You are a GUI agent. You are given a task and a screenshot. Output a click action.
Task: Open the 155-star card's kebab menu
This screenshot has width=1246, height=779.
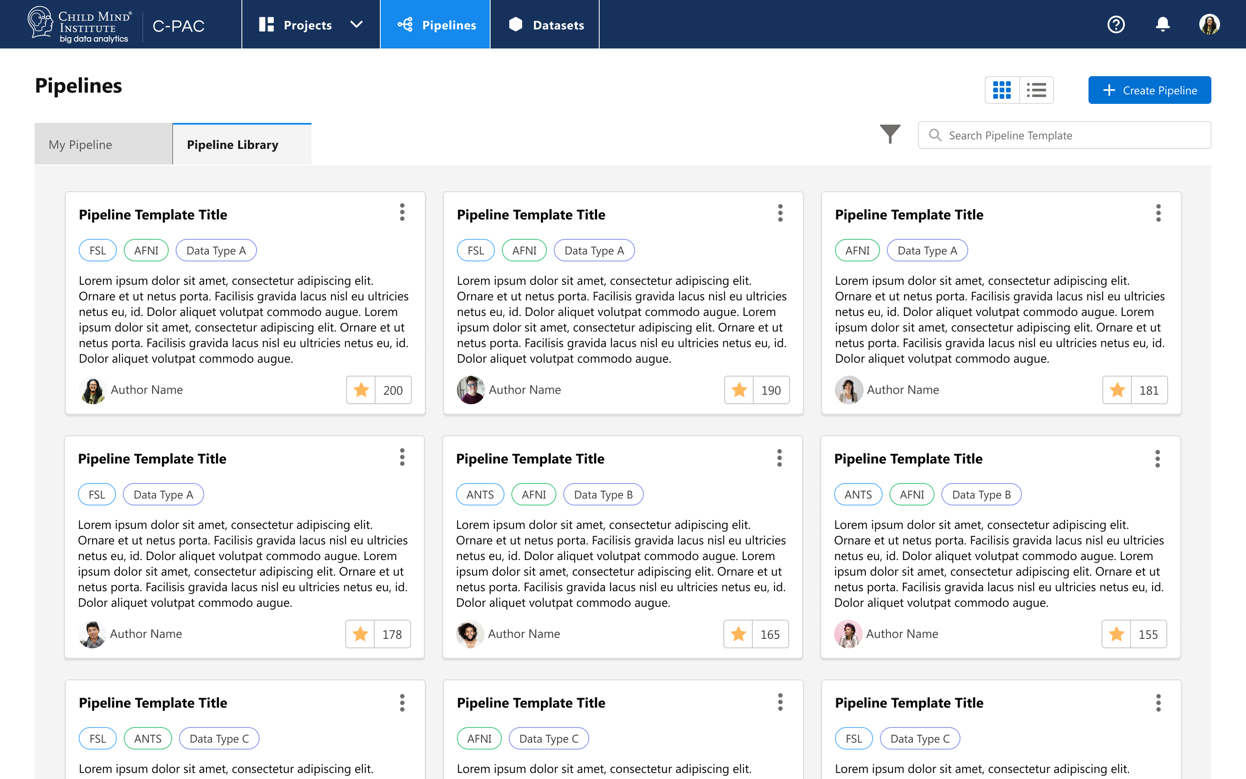pos(1157,459)
